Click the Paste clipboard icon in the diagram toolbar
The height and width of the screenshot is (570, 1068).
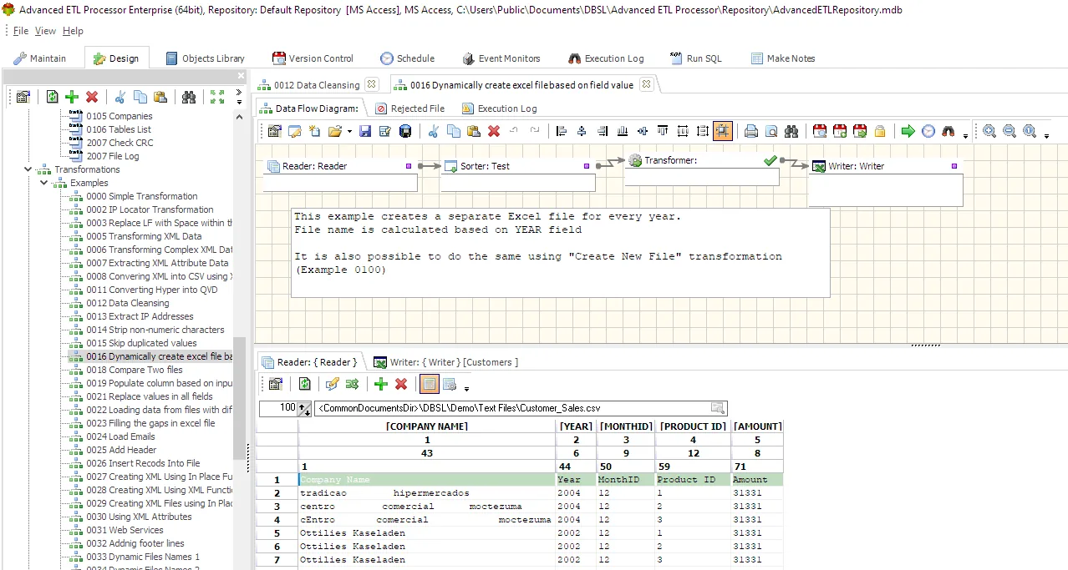(x=474, y=131)
